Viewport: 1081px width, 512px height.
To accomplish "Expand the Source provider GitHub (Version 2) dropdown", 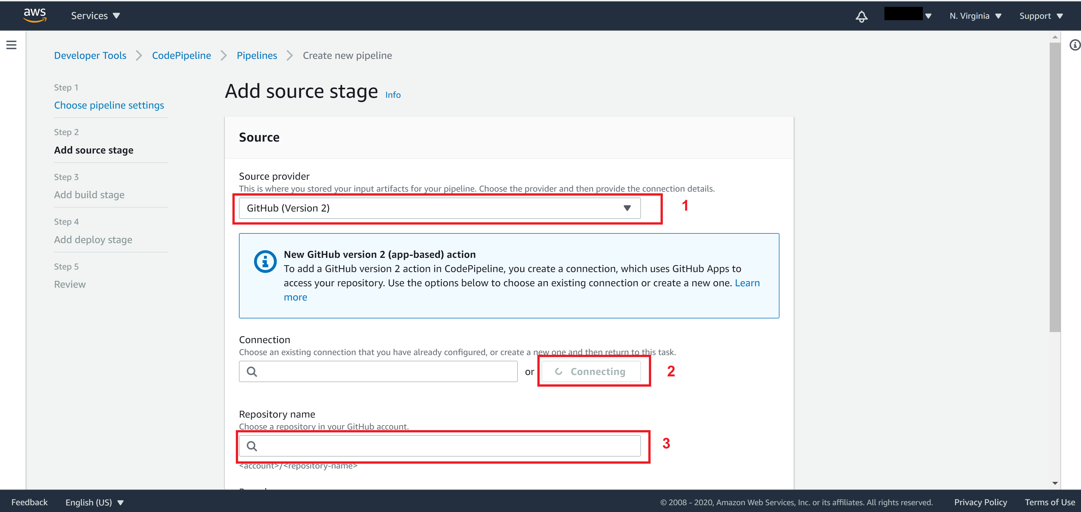I will pos(439,208).
